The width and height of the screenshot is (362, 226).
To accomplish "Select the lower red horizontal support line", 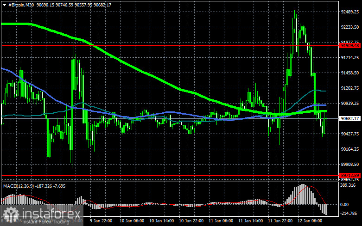I will [x=170, y=176].
